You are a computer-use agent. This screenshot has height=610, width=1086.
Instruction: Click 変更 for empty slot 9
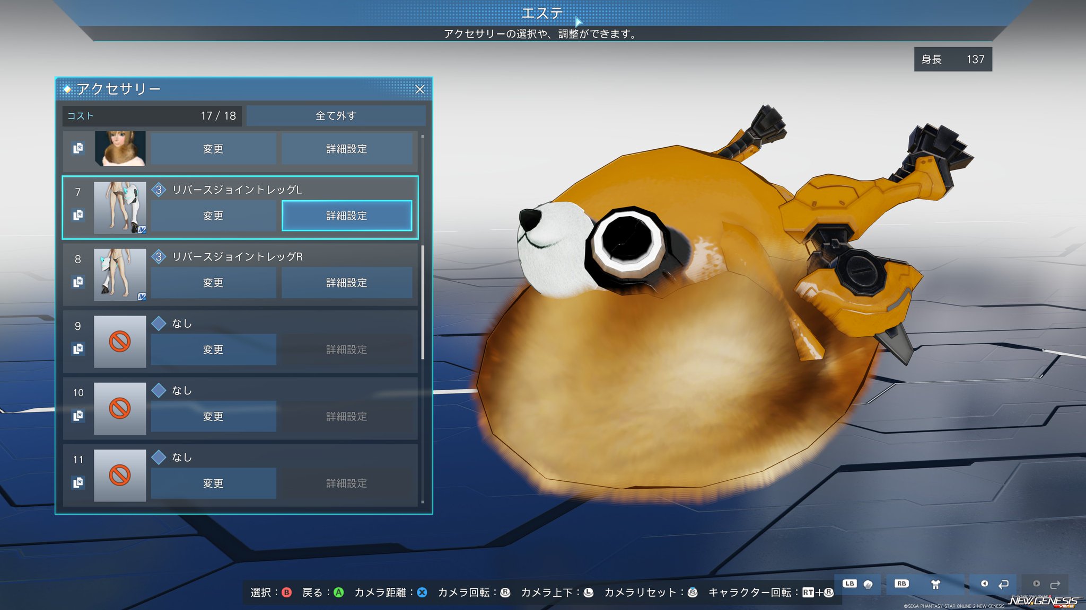tap(213, 349)
